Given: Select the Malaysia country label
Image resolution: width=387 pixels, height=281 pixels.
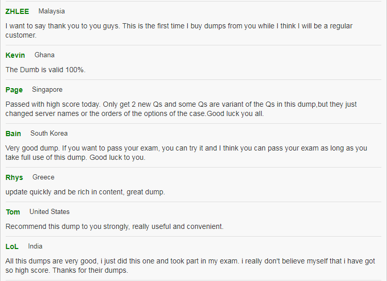Looking at the screenshot, I should point(52,11).
